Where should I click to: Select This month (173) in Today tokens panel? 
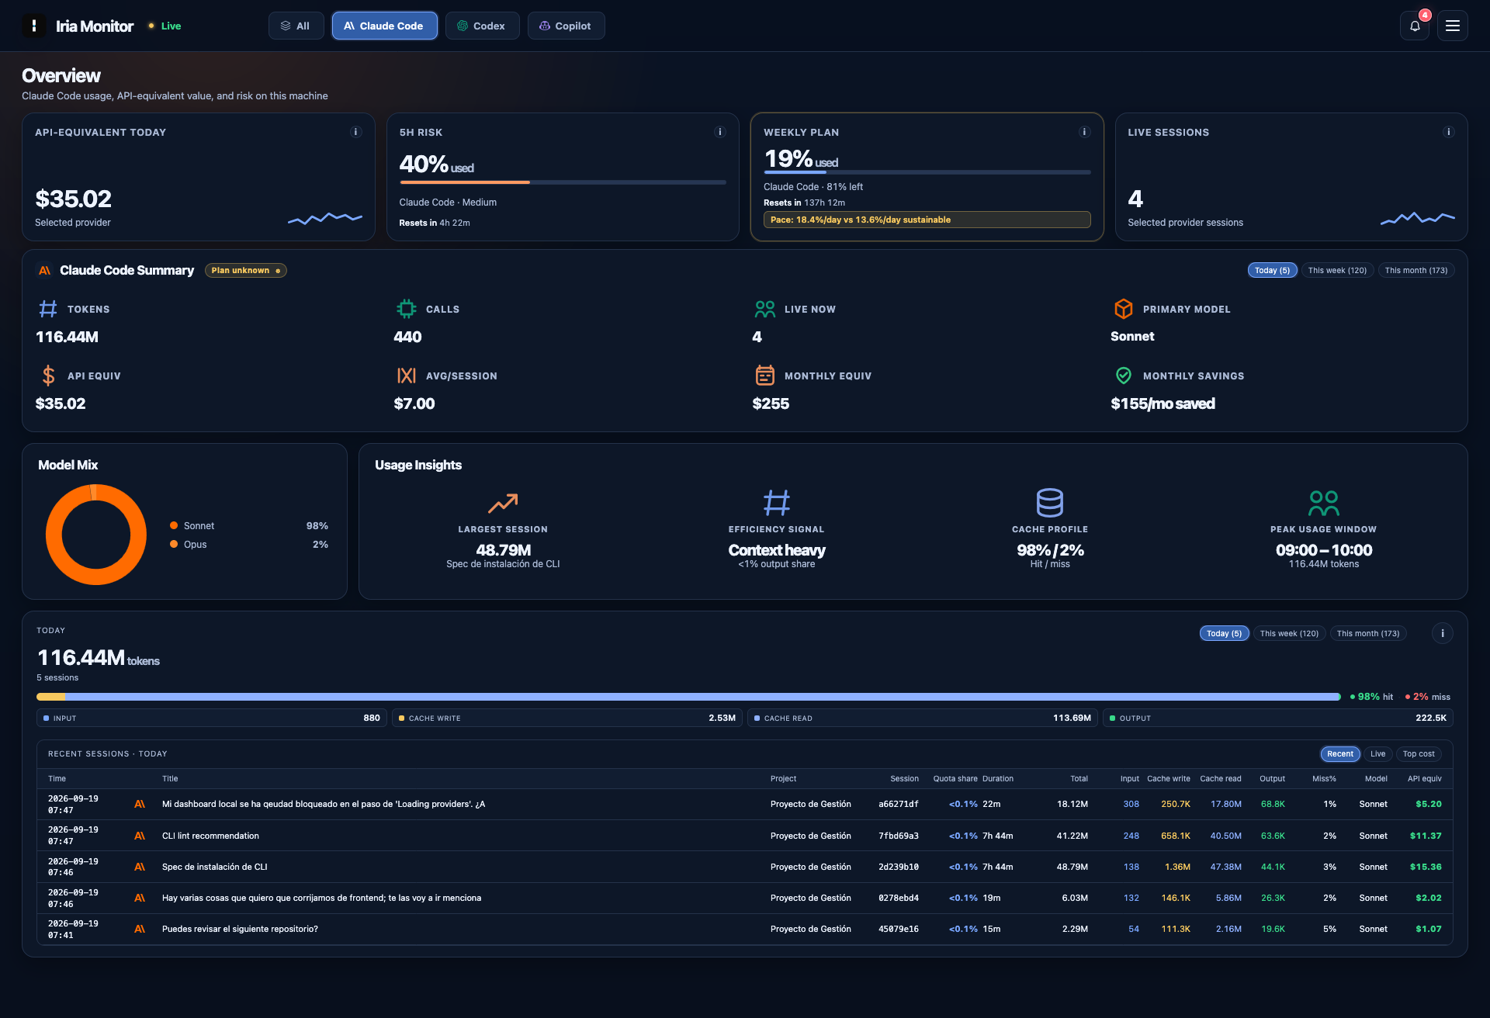pos(1368,633)
